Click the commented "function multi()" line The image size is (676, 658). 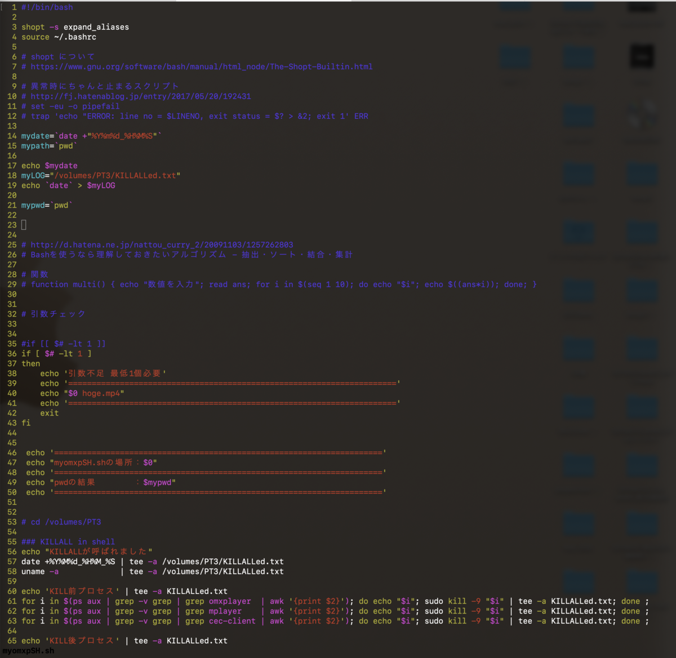tap(279, 284)
